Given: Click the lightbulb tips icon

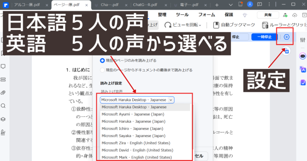Looking at the screenshot, I should (x=245, y=15).
